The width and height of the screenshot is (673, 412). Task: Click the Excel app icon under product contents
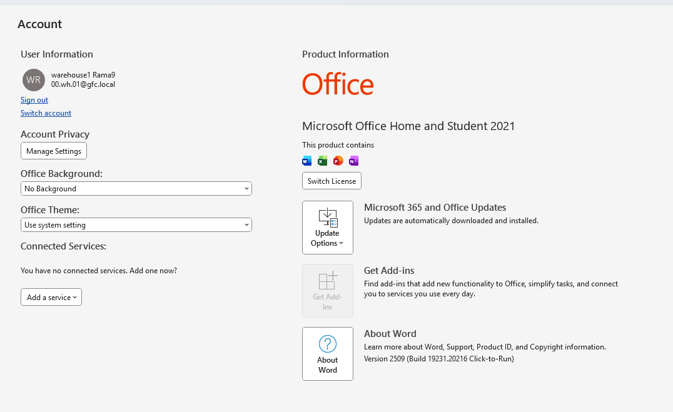(322, 161)
